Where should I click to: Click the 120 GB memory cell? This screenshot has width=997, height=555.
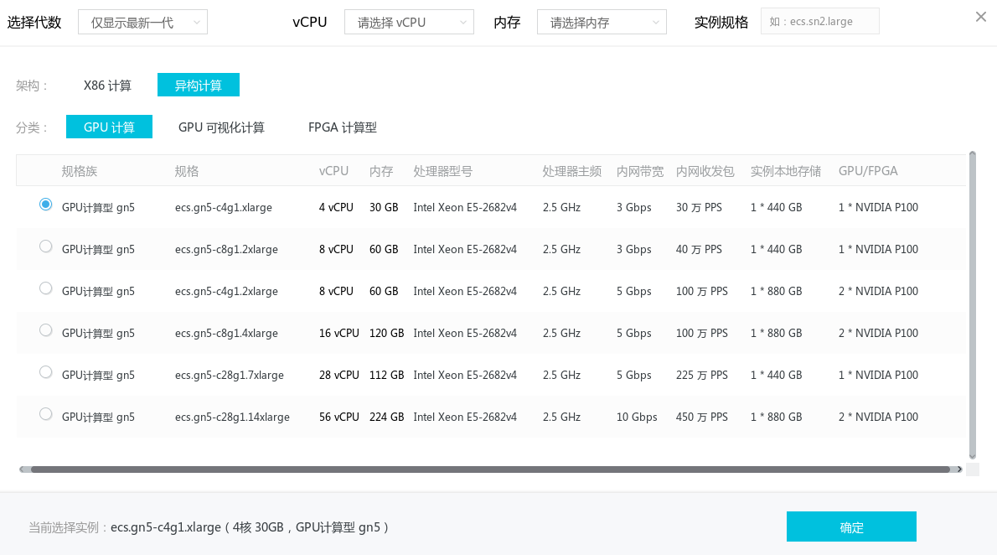pos(386,334)
